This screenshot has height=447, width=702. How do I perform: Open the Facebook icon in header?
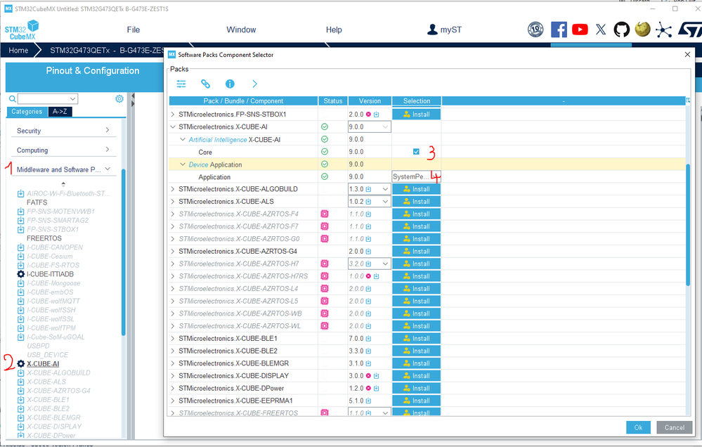pos(558,30)
